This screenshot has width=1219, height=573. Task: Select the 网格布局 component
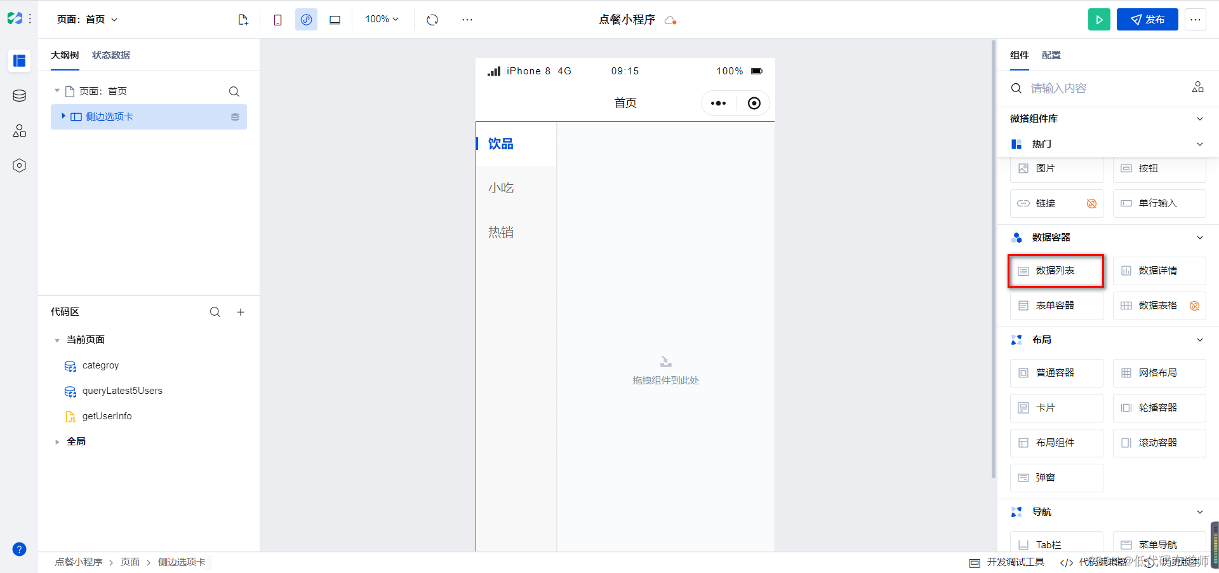pos(1159,373)
